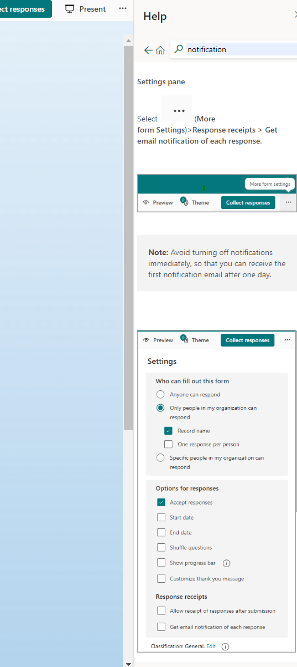Toggle the 'Record name' checkbox

pyautogui.click(x=169, y=430)
